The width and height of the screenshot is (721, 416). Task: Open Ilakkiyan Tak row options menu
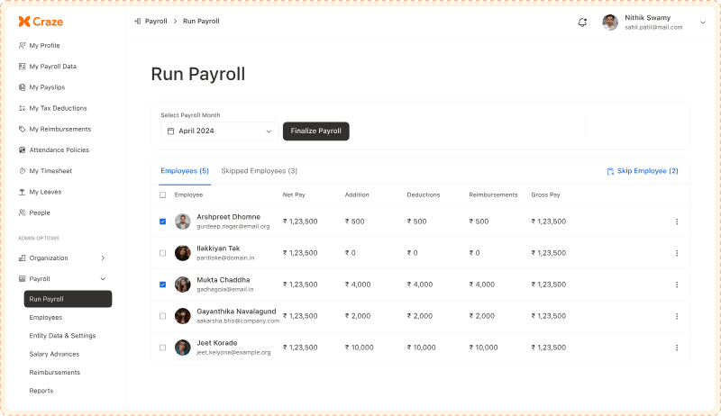(x=677, y=253)
